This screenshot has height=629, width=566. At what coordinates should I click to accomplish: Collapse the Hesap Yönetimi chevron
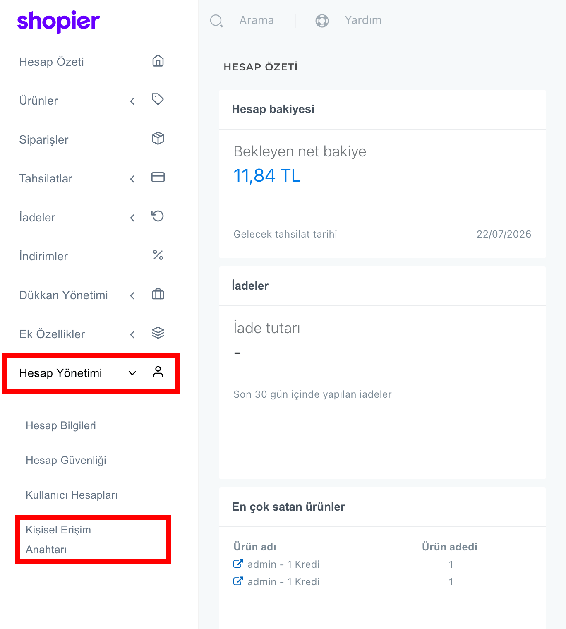132,373
